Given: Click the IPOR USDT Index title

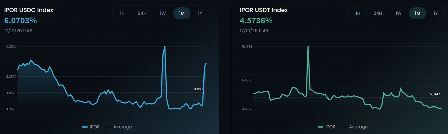Looking at the screenshot, I should [264, 10].
